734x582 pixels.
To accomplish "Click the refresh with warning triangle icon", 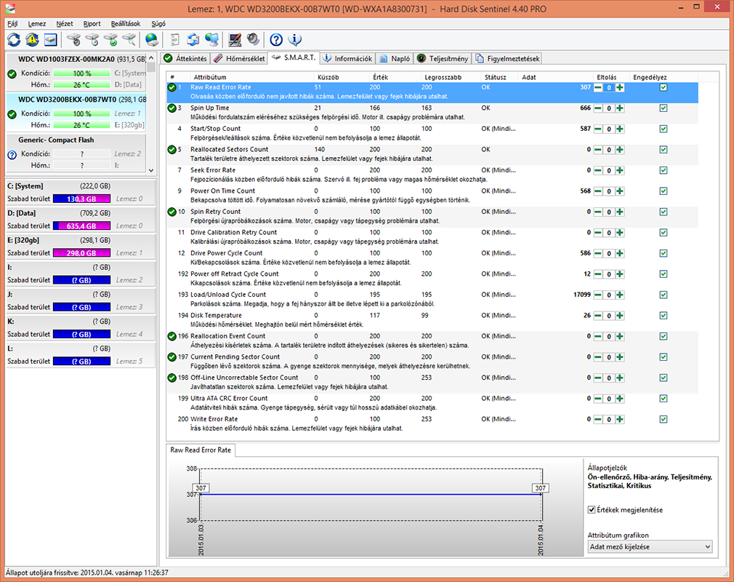I will click(x=32, y=40).
